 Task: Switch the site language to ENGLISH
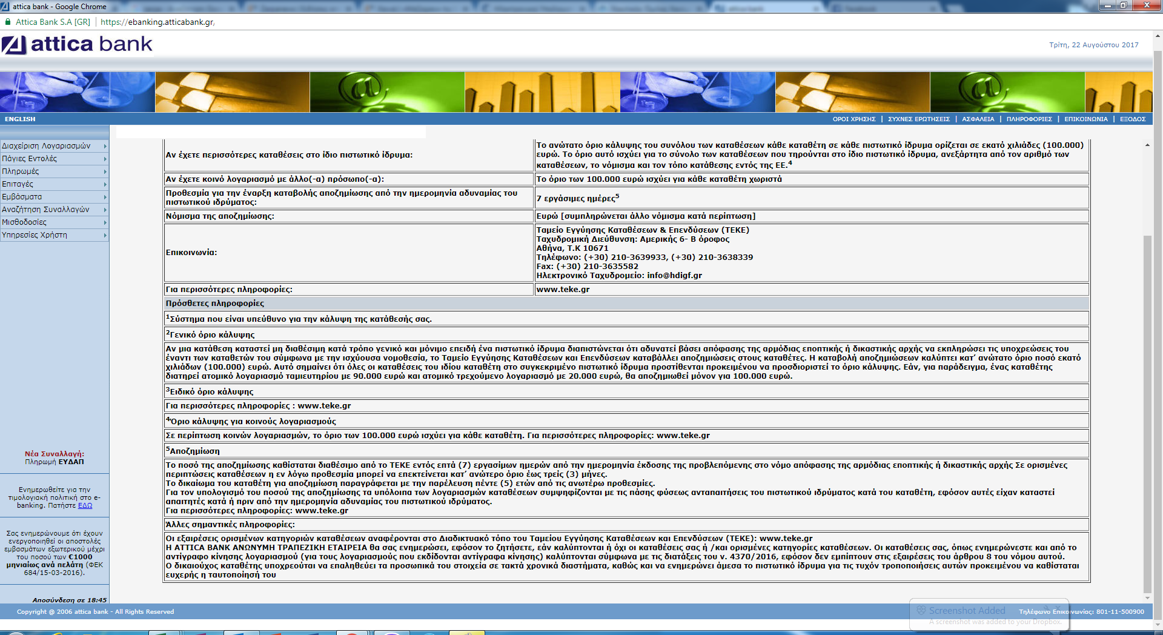point(20,119)
